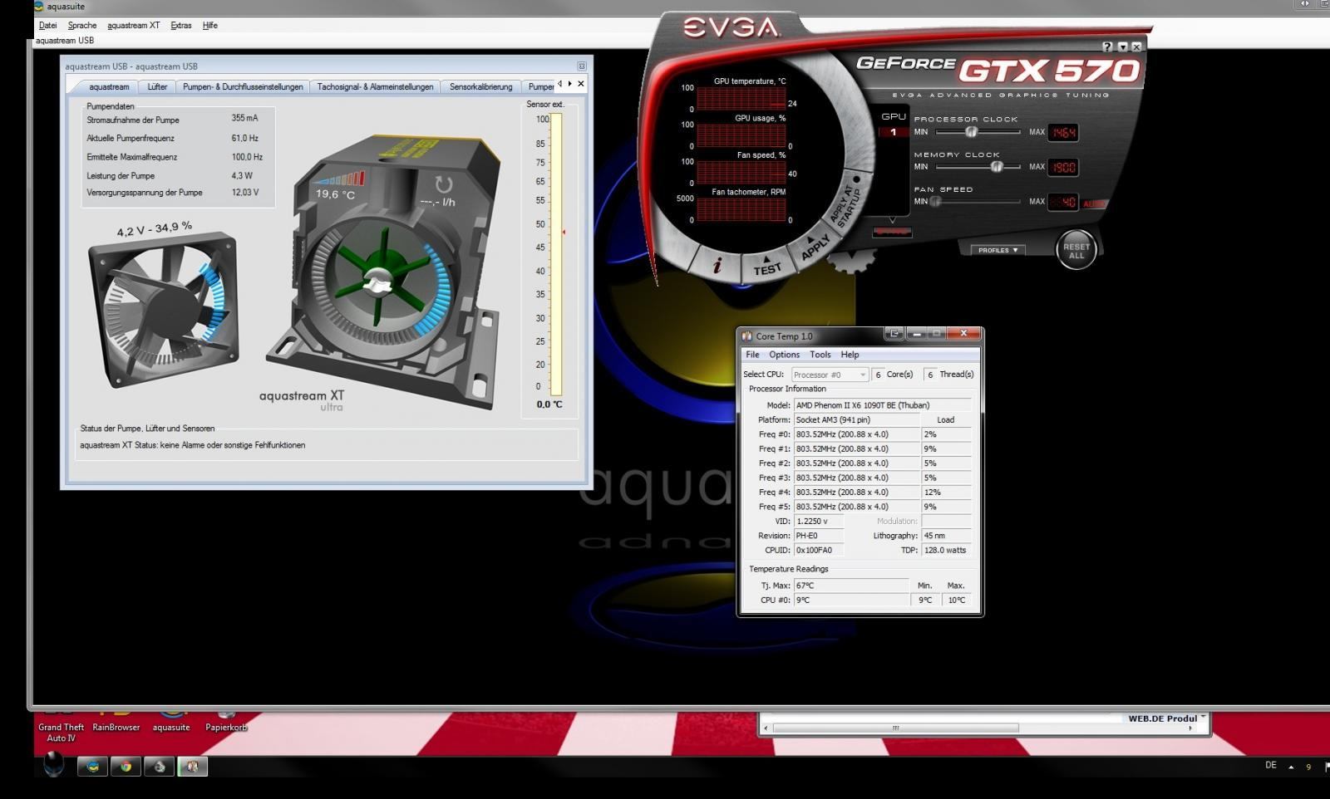Screen dimensions: 1330x799
Task: Toggle Auto fan speed in EVGA
Action: click(1093, 203)
